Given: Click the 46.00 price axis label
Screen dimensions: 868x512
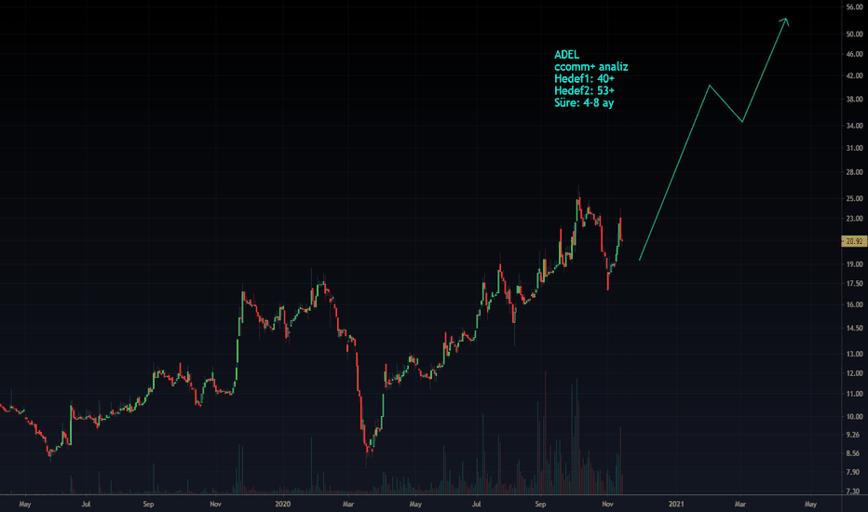Looking at the screenshot, I should coord(854,54).
